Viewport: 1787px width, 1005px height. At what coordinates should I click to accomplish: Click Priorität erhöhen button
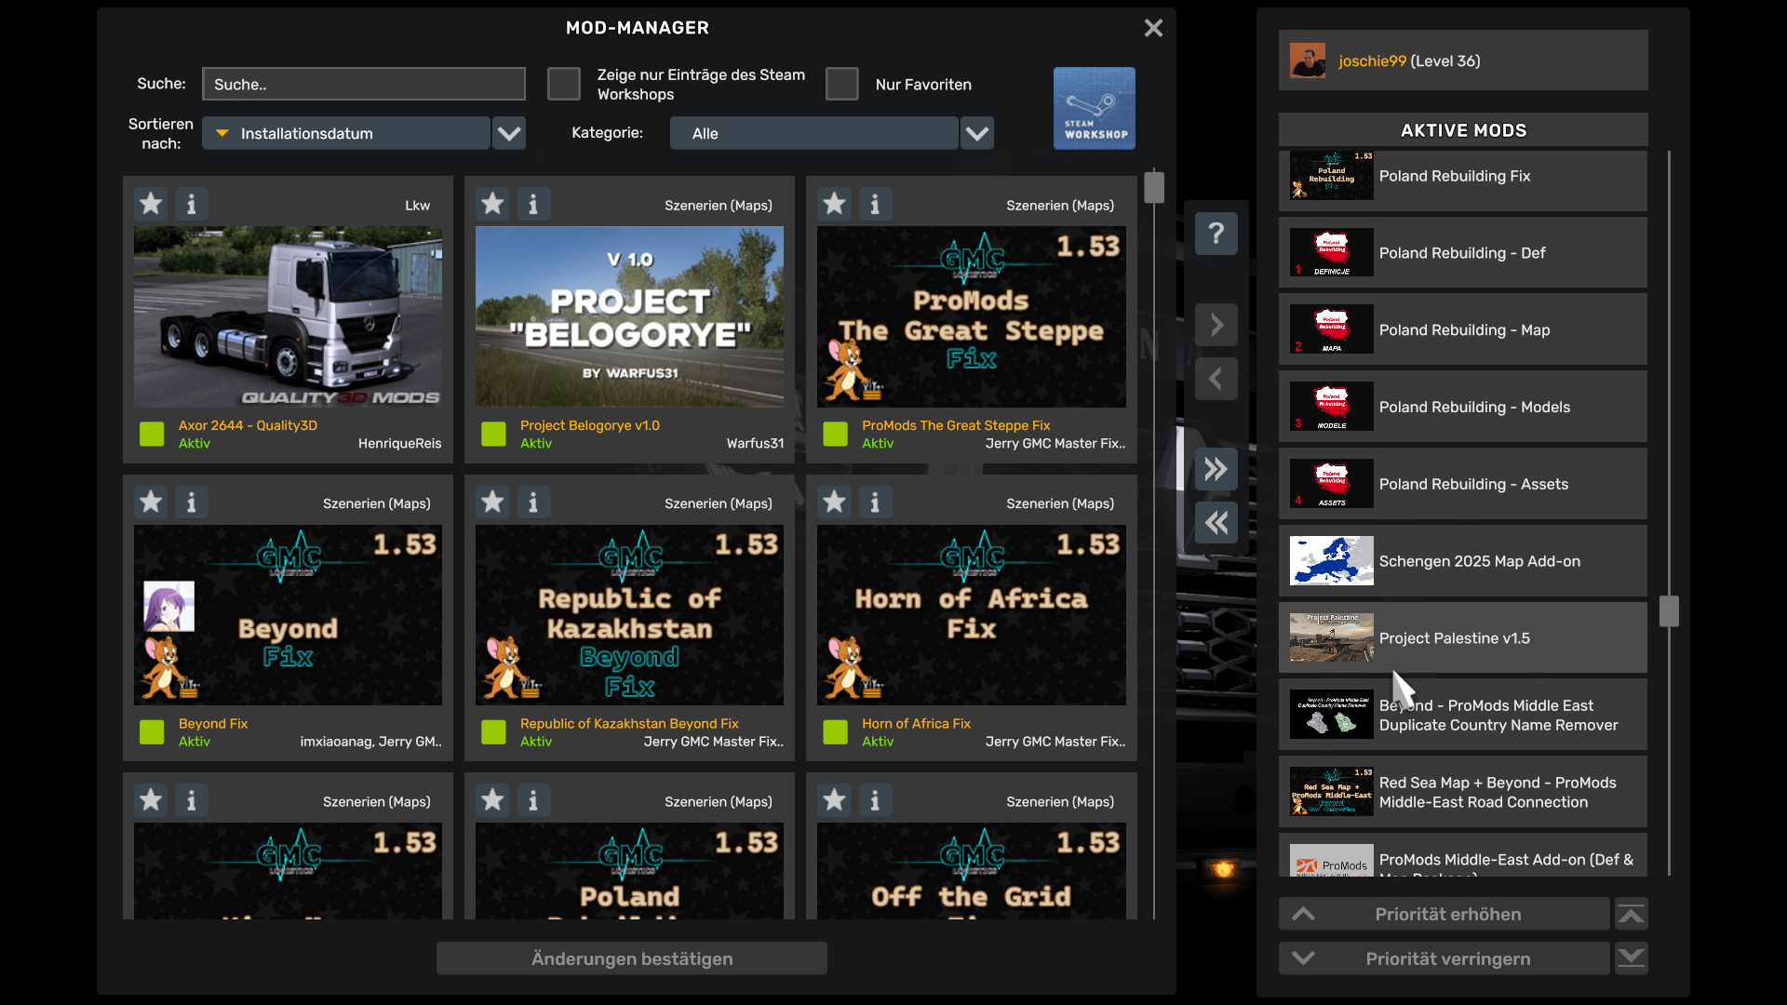click(x=1444, y=914)
